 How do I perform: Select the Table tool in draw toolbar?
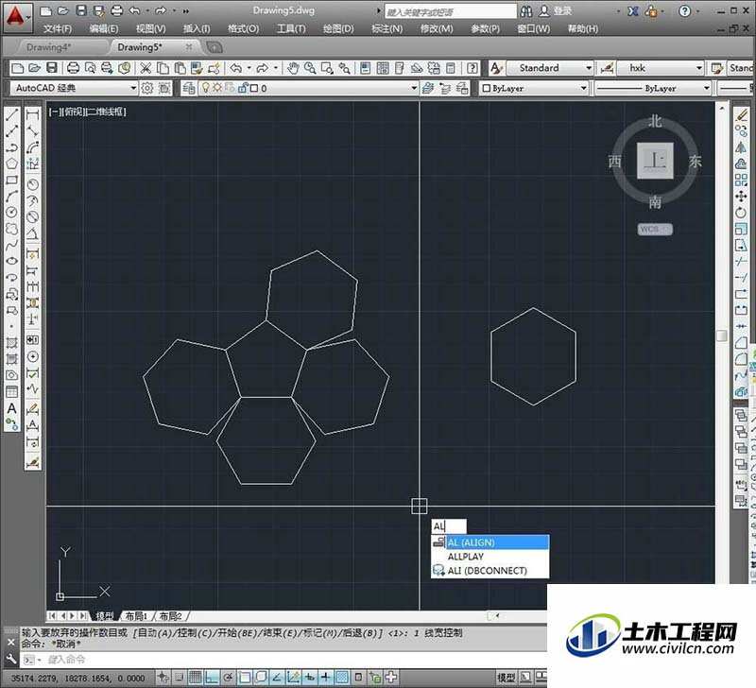11,392
